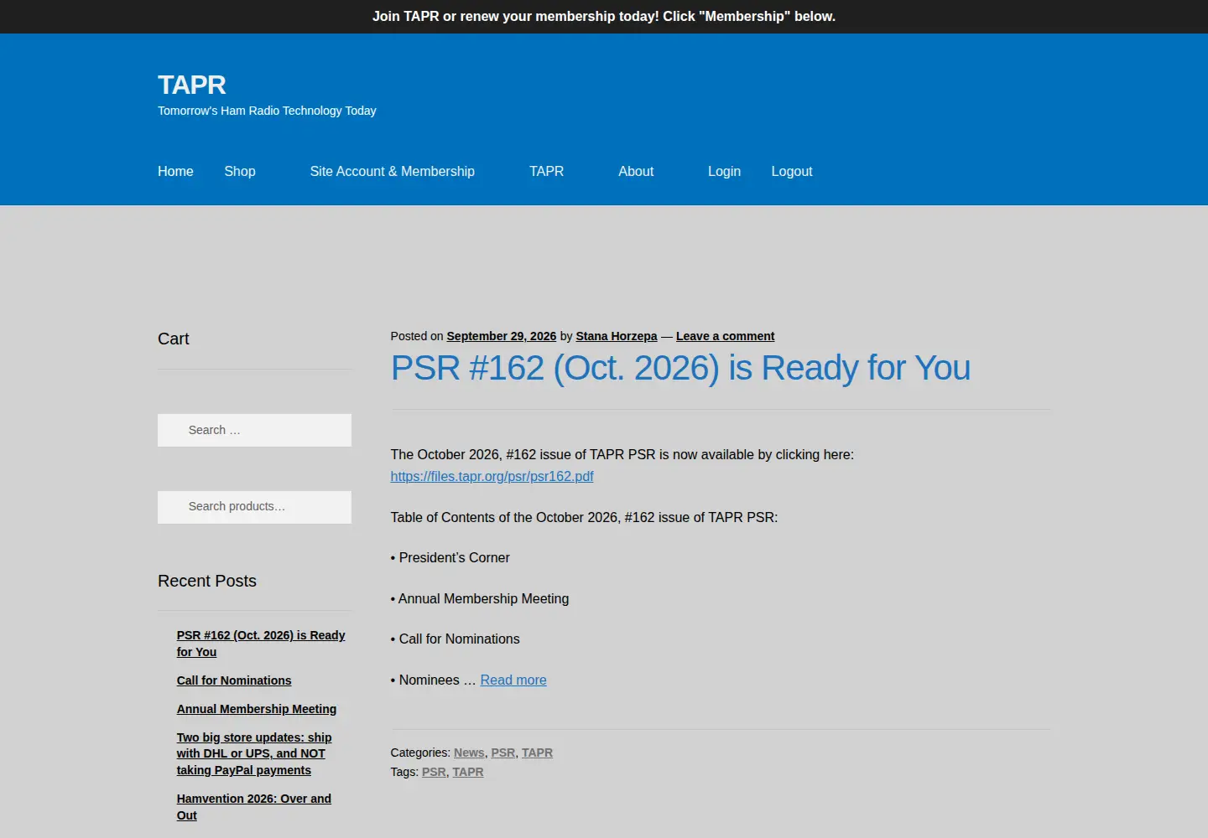
Task: Open Site Account & Membership menu
Action: pos(392,171)
